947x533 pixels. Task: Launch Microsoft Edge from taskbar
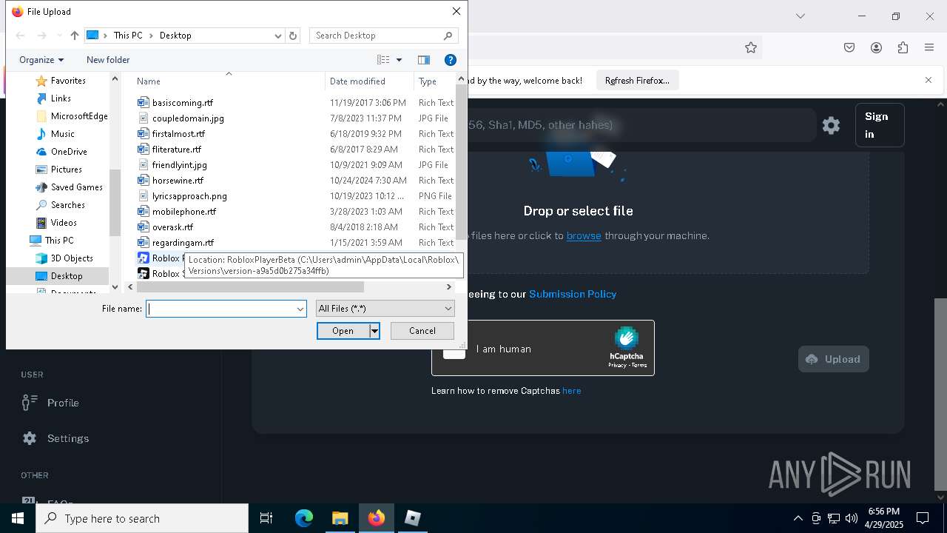pyautogui.click(x=304, y=518)
